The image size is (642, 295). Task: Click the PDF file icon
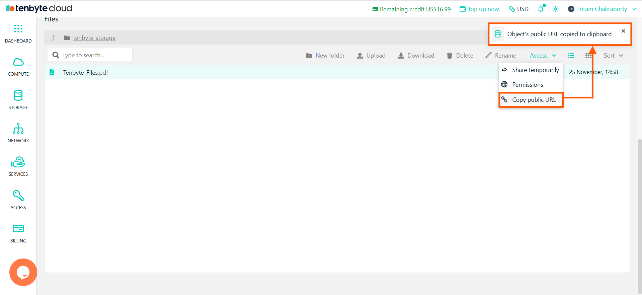[52, 72]
